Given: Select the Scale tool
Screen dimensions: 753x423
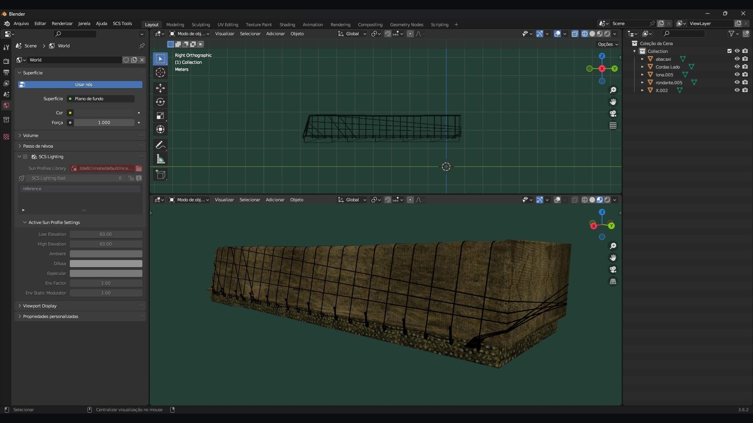Looking at the screenshot, I should [160, 116].
